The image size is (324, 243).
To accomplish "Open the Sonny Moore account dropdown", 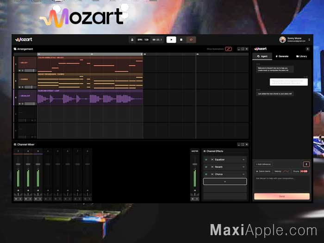I will pyautogui.click(x=309, y=40).
